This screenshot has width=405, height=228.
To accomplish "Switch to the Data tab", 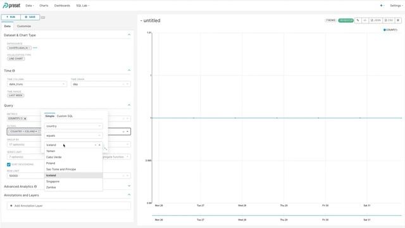I will point(7,26).
